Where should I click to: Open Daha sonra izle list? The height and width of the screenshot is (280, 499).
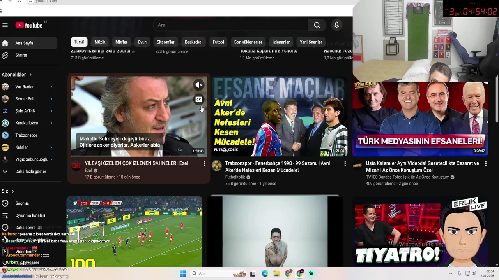(x=29, y=227)
